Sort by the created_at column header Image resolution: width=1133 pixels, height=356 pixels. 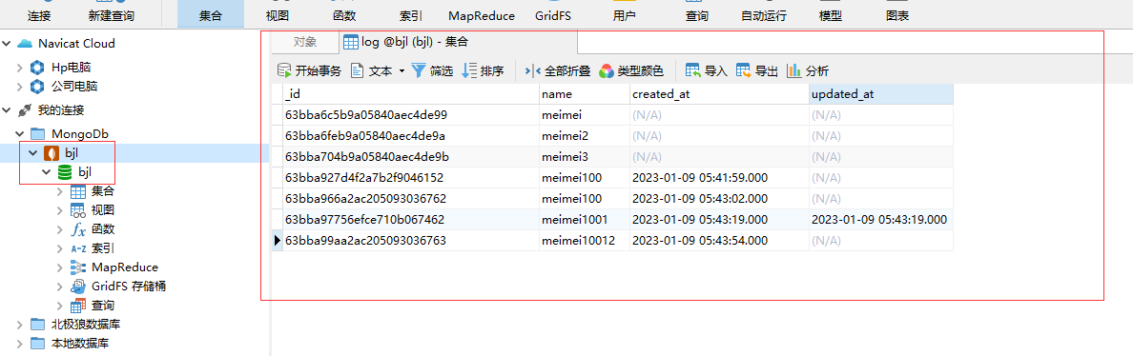coord(719,93)
